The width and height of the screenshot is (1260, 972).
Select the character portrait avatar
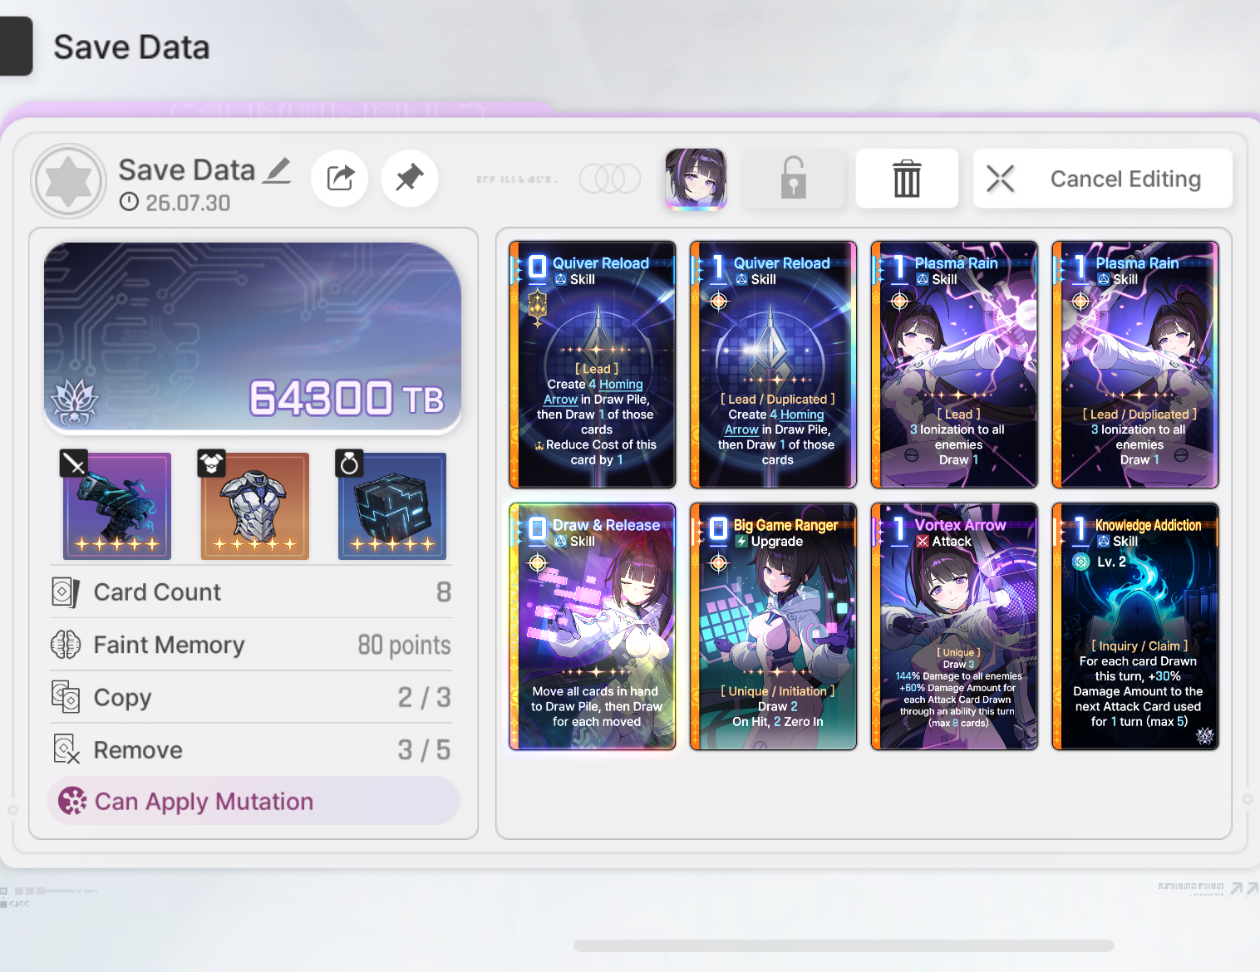[x=696, y=179]
